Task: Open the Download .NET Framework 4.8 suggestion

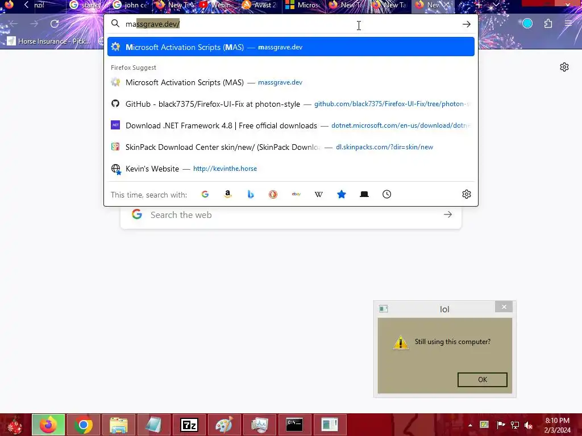Action: coord(290,125)
